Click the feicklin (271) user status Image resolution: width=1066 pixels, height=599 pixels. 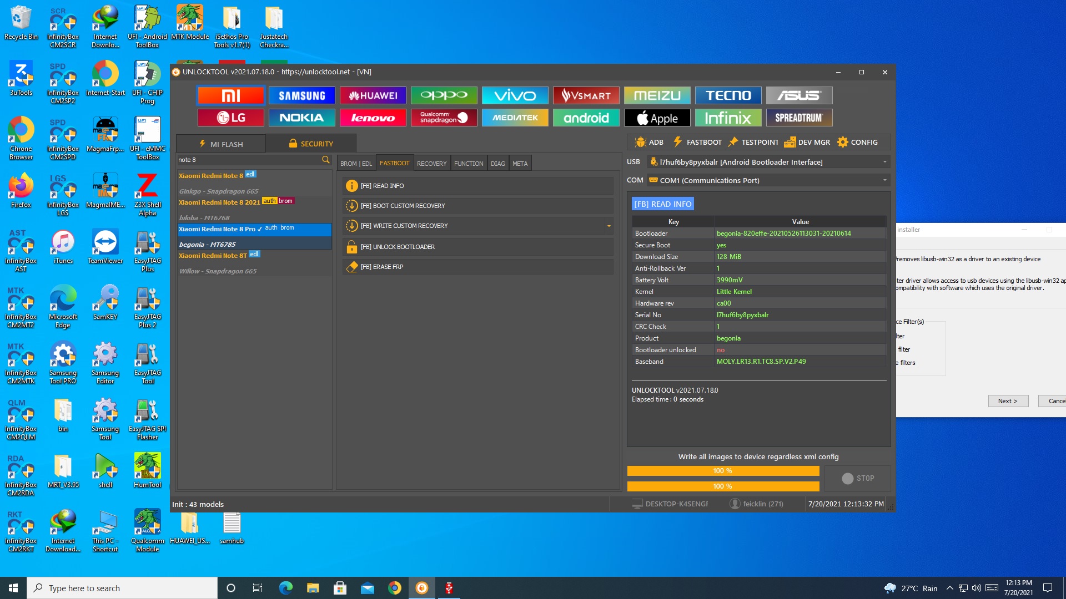tap(757, 504)
